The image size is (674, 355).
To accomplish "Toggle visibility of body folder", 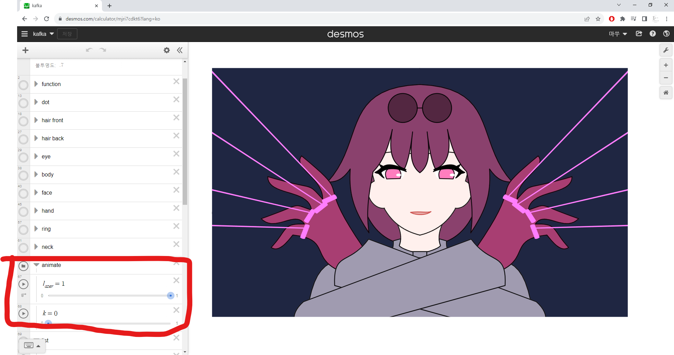I will 23,175.
